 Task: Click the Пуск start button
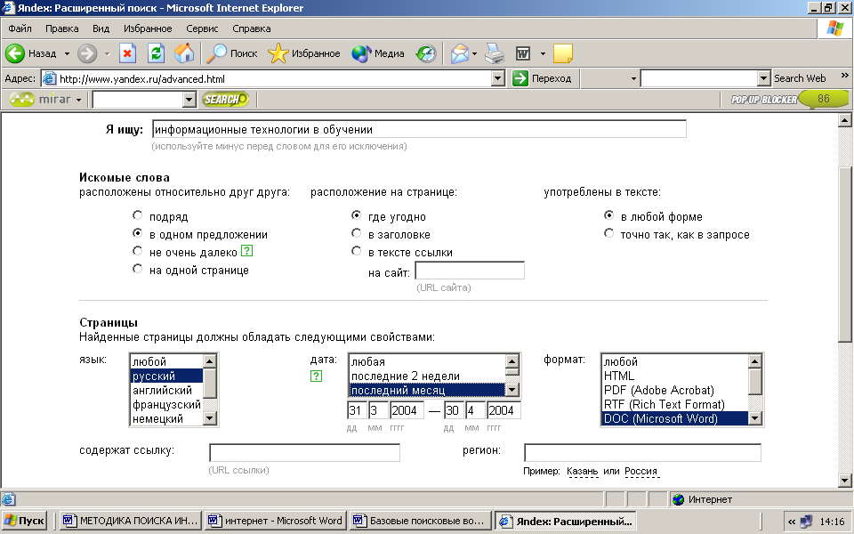click(25, 521)
